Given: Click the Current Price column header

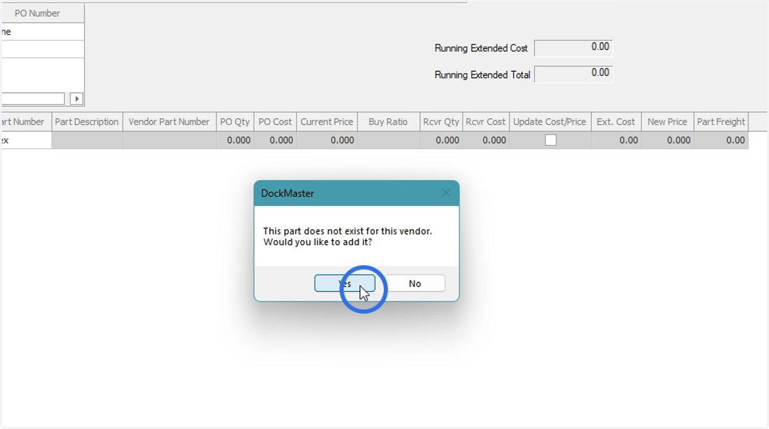Looking at the screenshot, I should click(x=327, y=122).
